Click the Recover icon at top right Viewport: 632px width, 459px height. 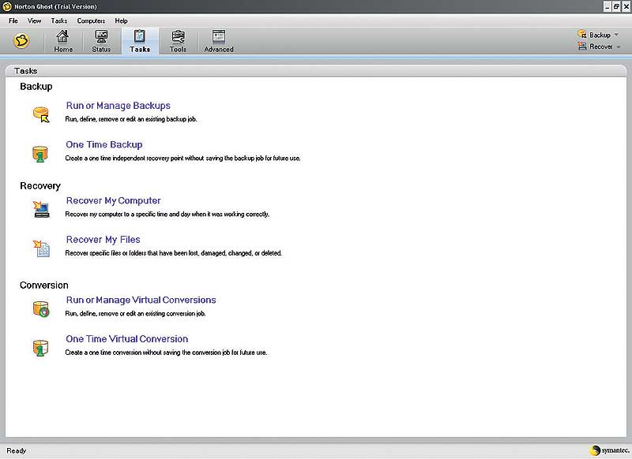(582, 47)
